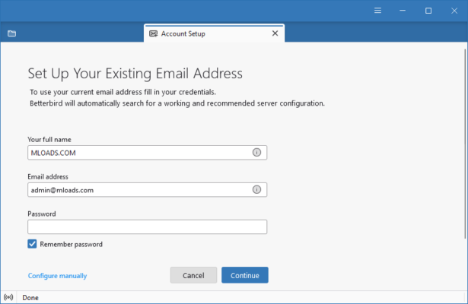Click the envelope icon on the Account Setup tab

[154, 33]
